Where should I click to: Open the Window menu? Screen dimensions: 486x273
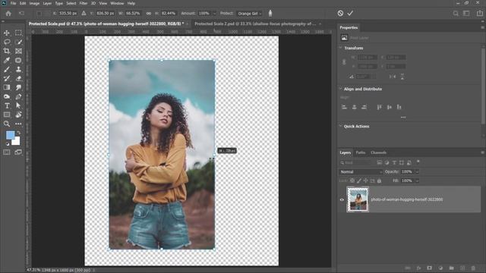[x=117, y=3]
